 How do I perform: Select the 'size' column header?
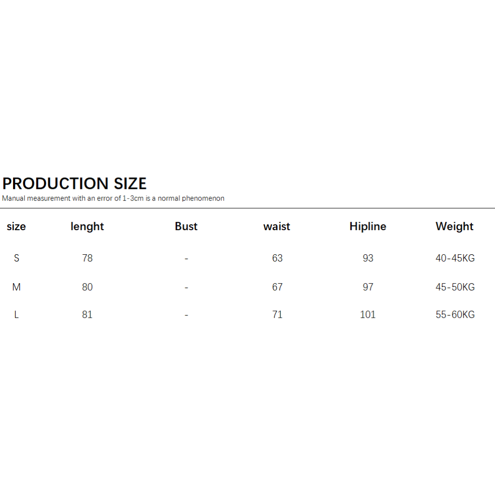click(16, 227)
